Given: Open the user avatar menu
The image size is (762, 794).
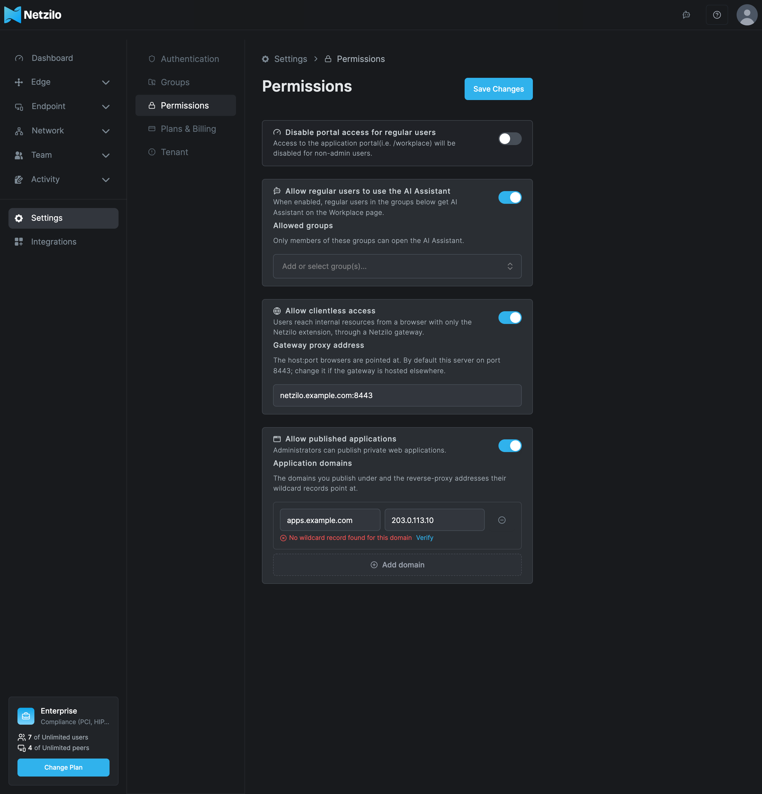Looking at the screenshot, I should point(747,15).
